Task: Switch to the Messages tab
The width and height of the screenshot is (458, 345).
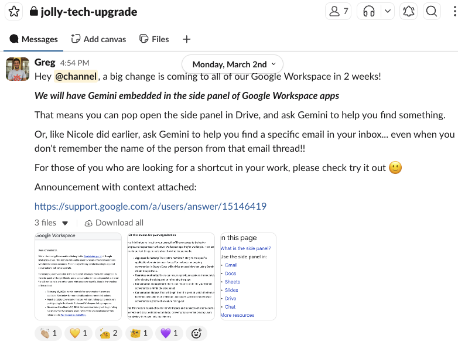Action: [33, 39]
